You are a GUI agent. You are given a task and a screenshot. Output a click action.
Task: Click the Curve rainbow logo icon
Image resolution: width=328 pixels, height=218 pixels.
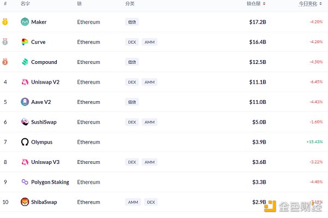click(x=25, y=42)
